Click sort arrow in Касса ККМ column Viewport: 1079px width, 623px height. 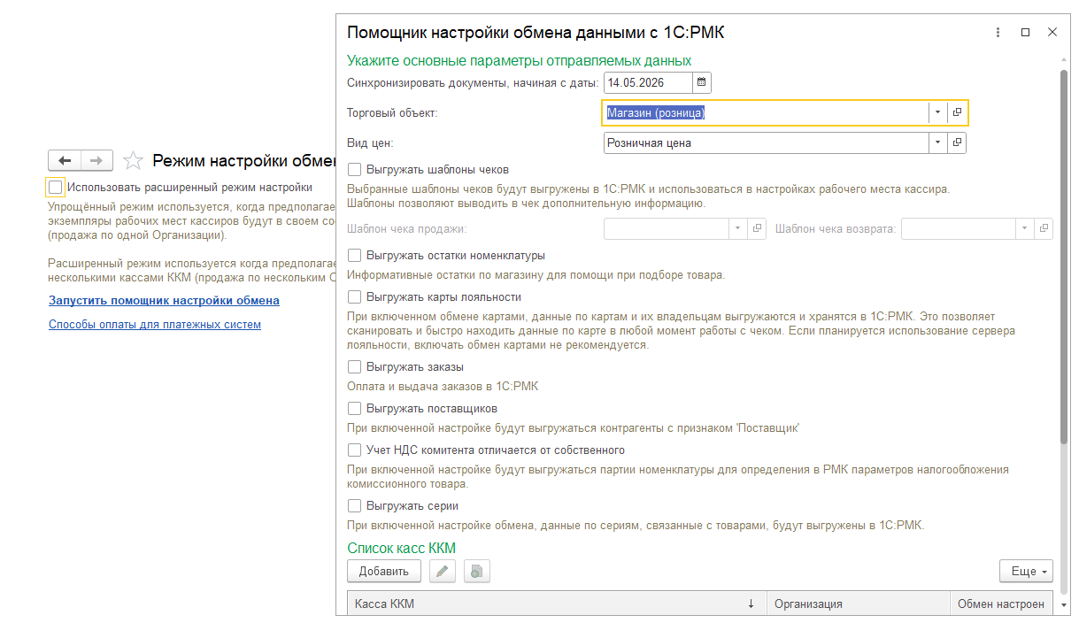click(x=751, y=604)
